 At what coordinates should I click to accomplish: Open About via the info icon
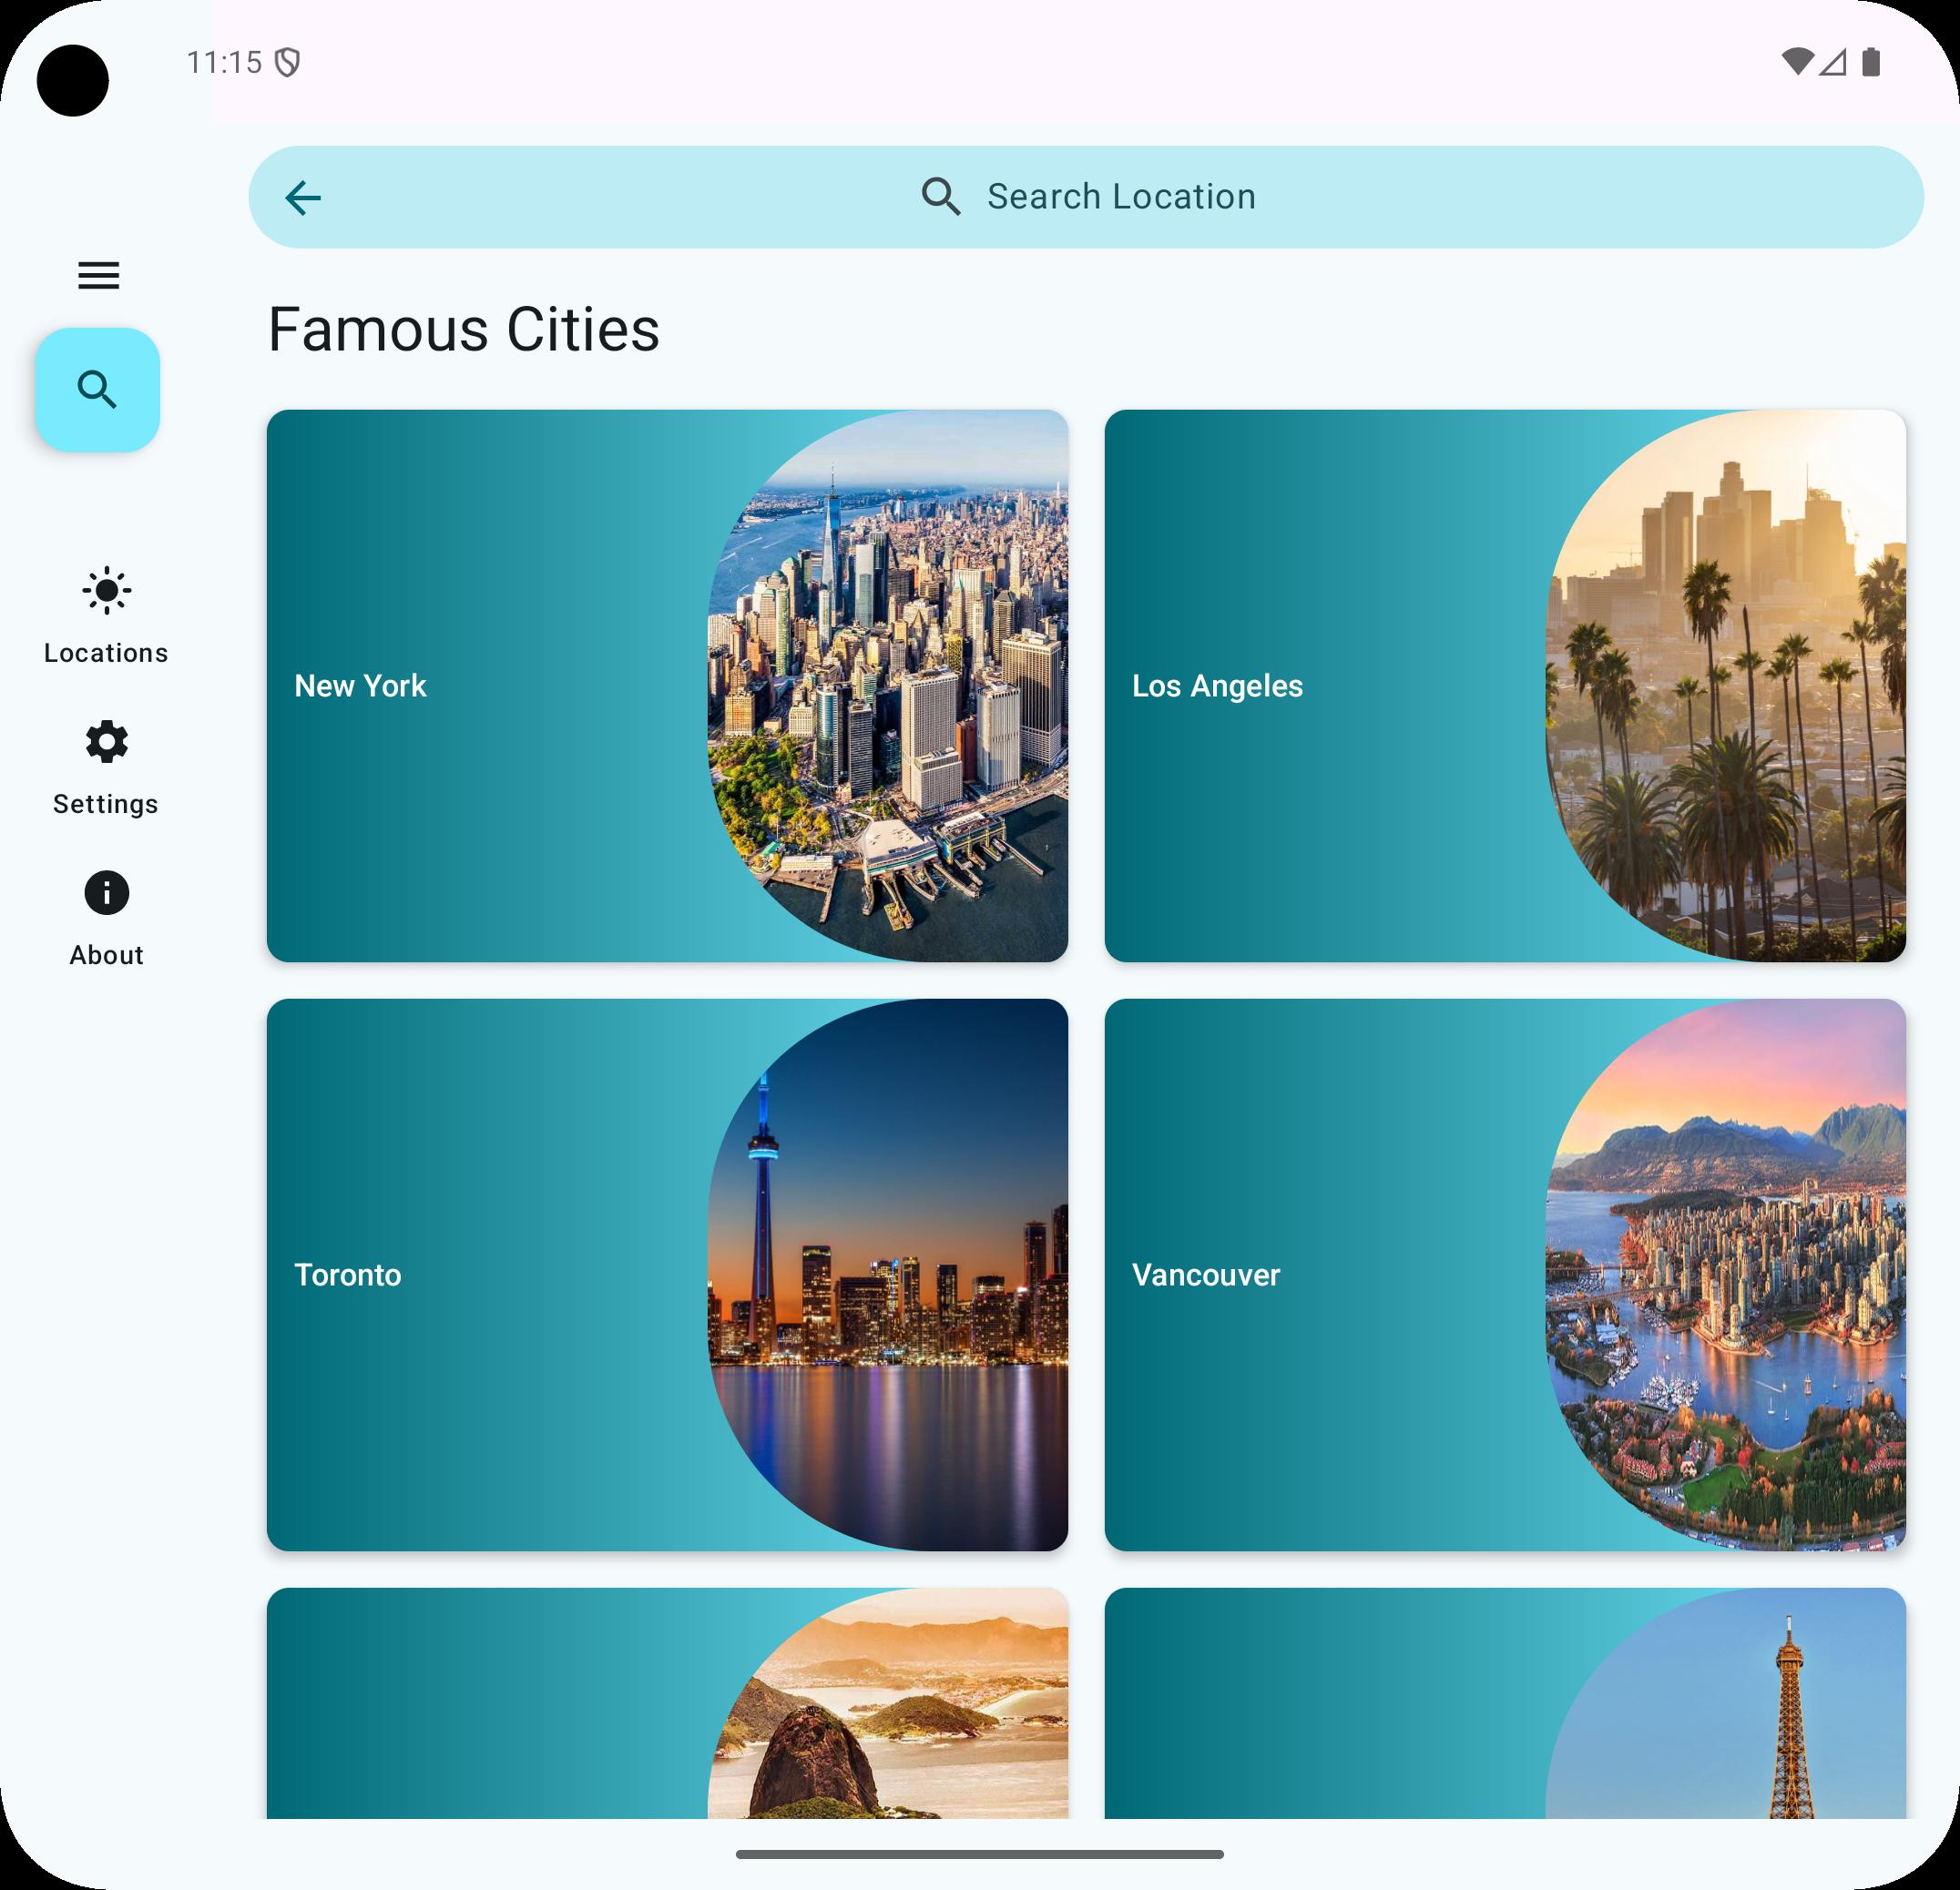[x=106, y=892]
